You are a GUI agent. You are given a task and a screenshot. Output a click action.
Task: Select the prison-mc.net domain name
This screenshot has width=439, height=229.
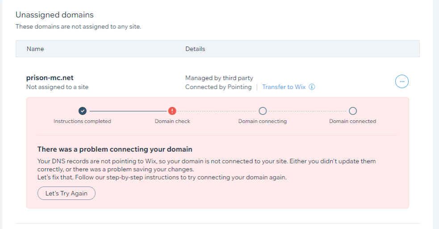tap(50, 78)
